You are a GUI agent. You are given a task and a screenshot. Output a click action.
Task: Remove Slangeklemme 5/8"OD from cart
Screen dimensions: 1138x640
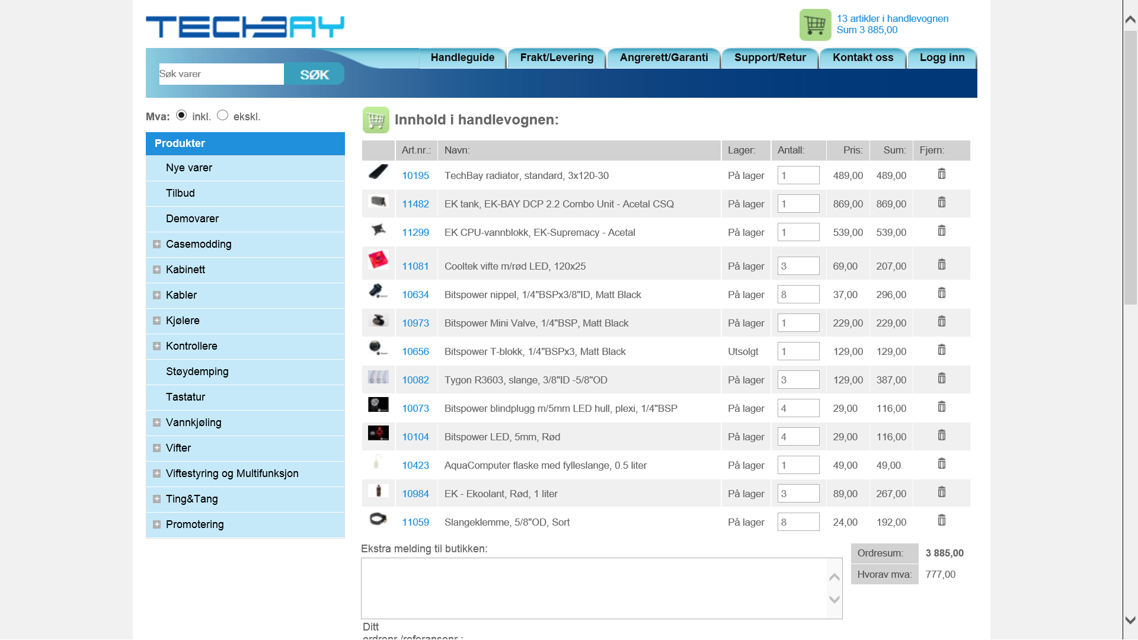pyautogui.click(x=942, y=520)
